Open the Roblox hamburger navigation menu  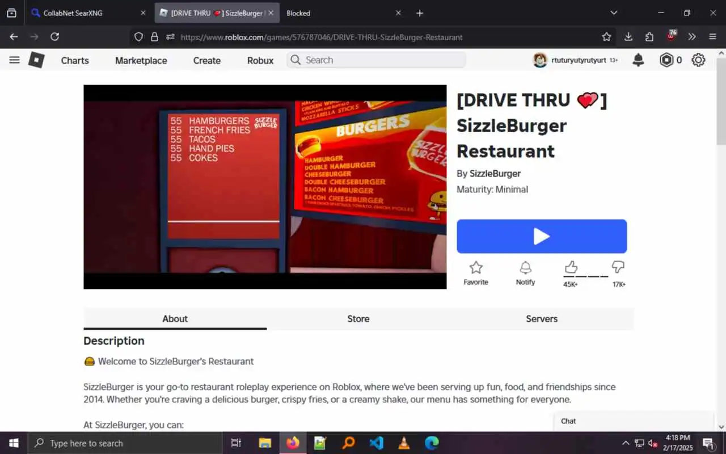(x=15, y=60)
